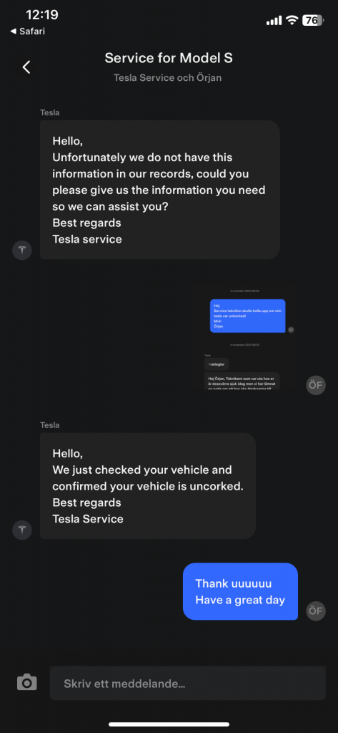Tap the Wi-Fi status icon
The height and width of the screenshot is (733, 338).
tap(292, 20)
